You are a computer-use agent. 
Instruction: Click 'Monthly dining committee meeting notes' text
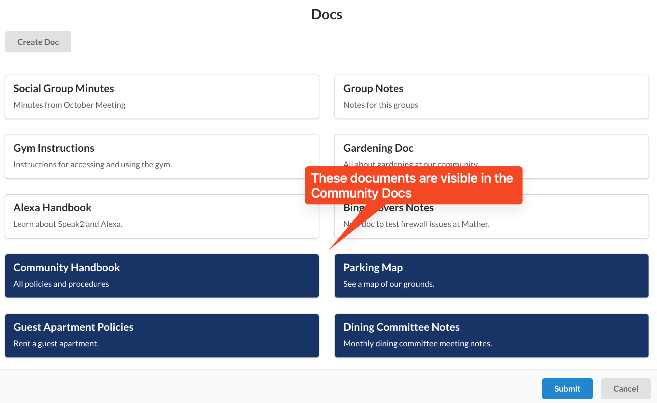[x=417, y=344]
